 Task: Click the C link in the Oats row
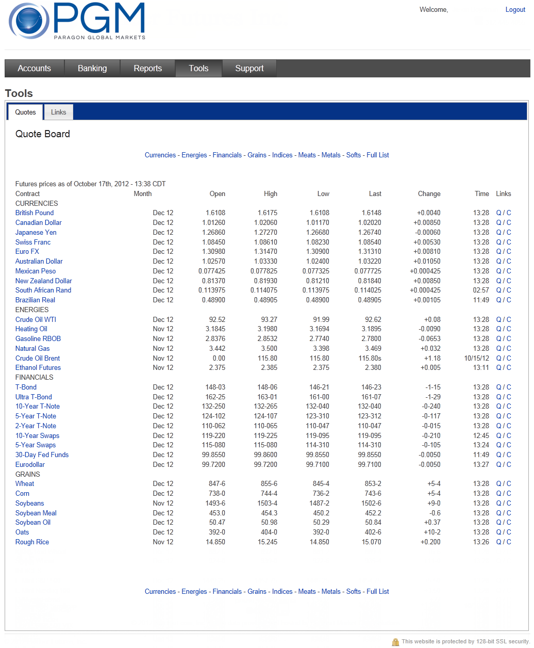click(x=509, y=532)
